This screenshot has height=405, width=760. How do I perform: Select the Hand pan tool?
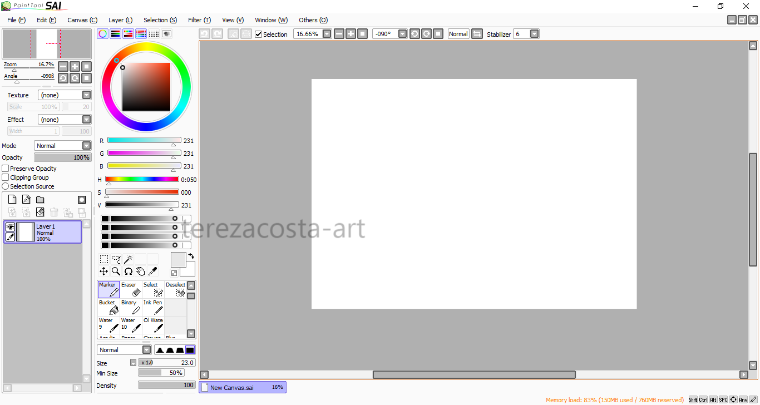point(141,271)
